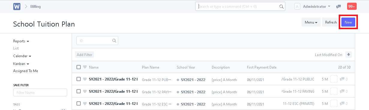
Task: Open comments of Grade 11-12 PAYING row
Action: point(344,92)
